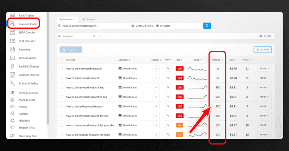Viewport: 289px width, 151px height.
Task: Open the FILTERS panel
Action: coord(266,36)
